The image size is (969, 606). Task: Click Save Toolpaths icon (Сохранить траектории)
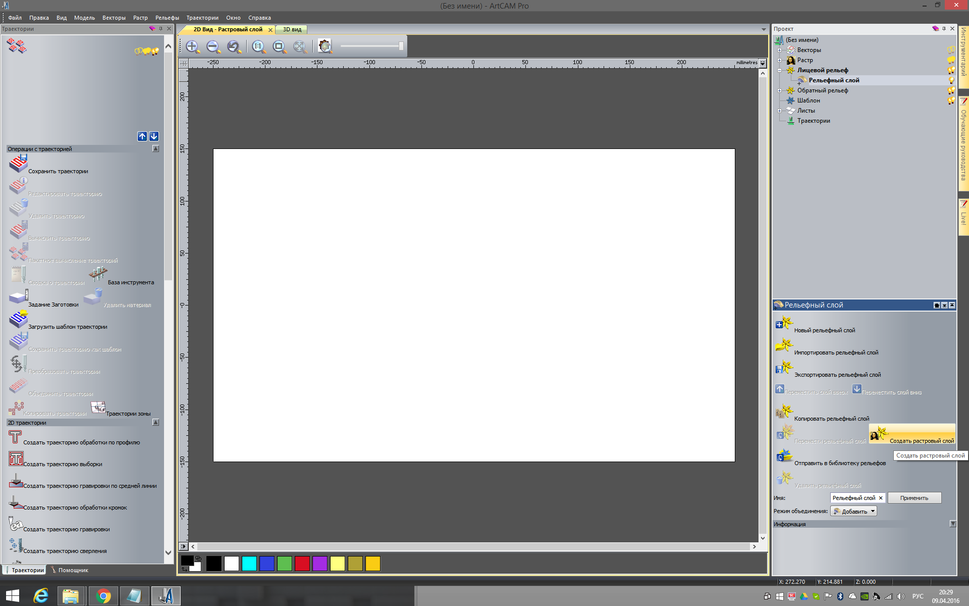[x=18, y=164]
